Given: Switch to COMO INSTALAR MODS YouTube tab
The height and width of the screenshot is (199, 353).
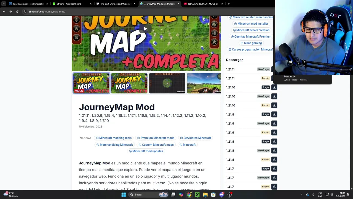Looking at the screenshot, I should click(x=203, y=4).
